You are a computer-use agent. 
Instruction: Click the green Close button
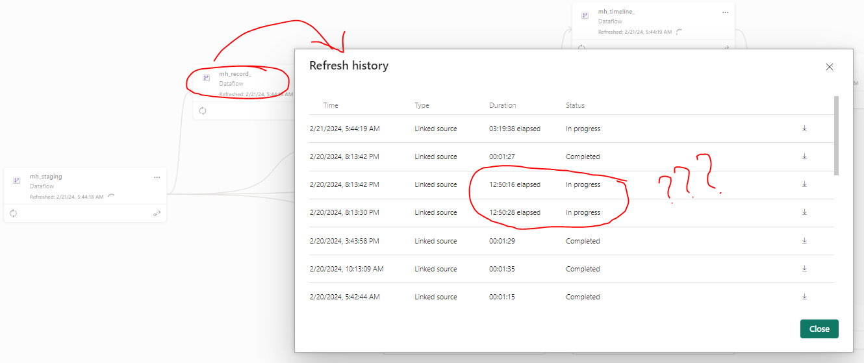pos(819,329)
